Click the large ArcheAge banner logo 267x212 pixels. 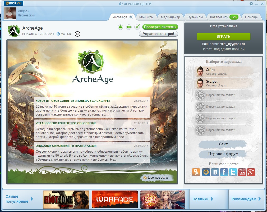[92, 67]
